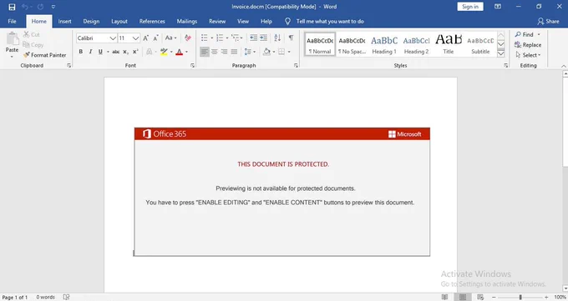
Task: Select Center alignment
Action: click(215, 52)
